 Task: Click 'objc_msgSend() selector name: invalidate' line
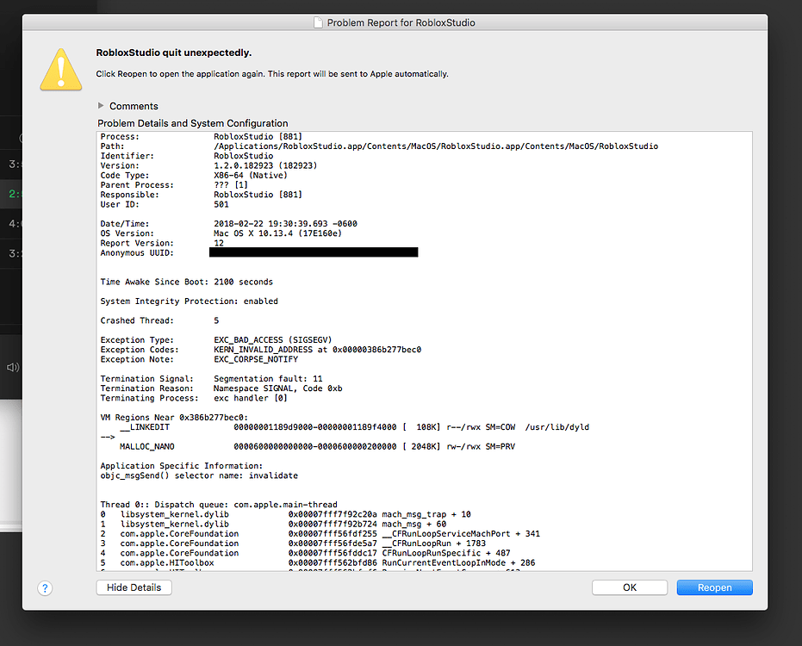(199, 475)
